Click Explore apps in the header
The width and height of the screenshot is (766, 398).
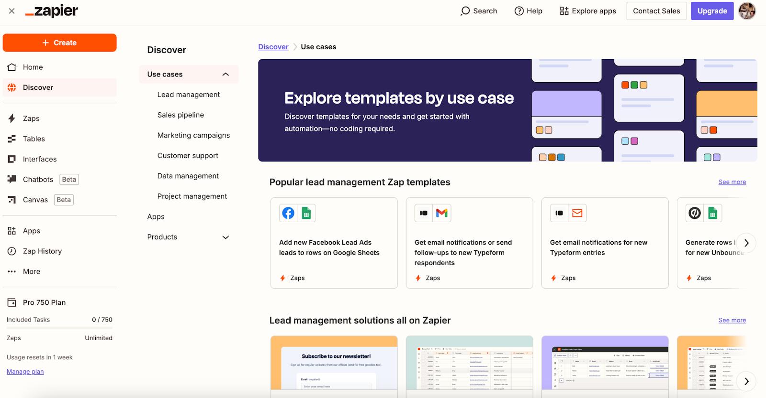588,11
